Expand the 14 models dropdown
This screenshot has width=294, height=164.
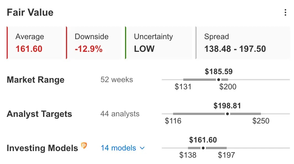coord(123,148)
